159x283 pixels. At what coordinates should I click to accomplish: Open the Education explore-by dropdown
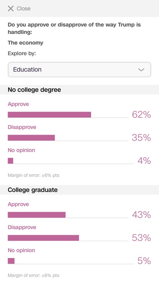coord(79,69)
